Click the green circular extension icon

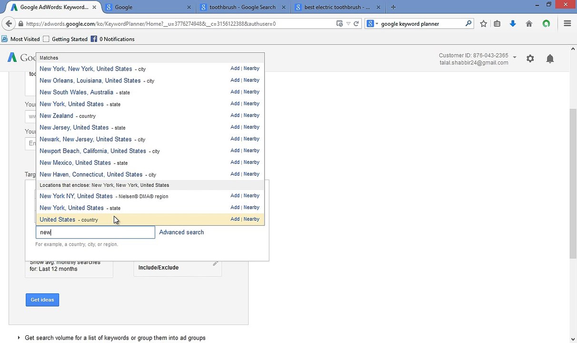(x=546, y=23)
